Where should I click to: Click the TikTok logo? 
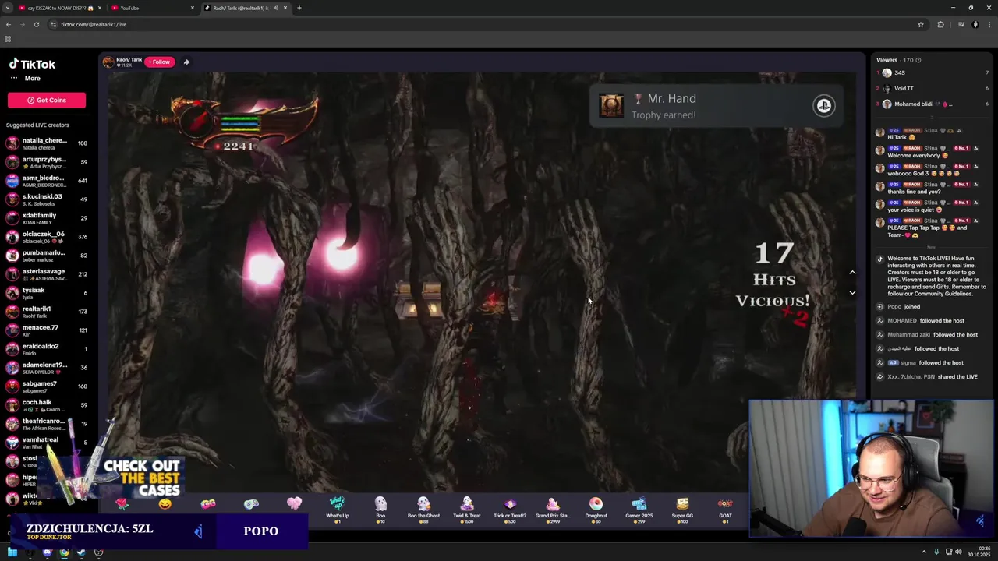(x=32, y=64)
